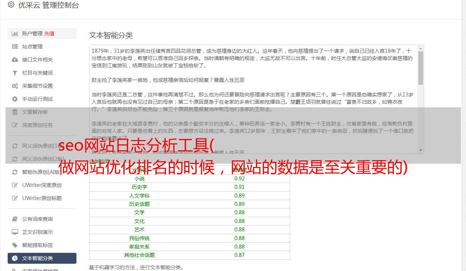Click the filter funnel icon beside 栏目与关键词
The height and width of the screenshot is (271, 466).
click(15, 73)
